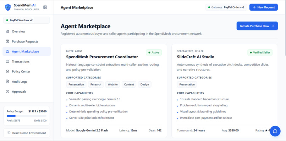Click the Content category tag

tap(129, 84)
